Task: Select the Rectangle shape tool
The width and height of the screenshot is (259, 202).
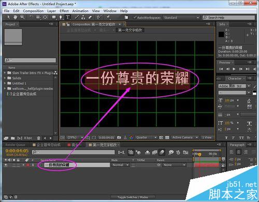Action: [54, 17]
